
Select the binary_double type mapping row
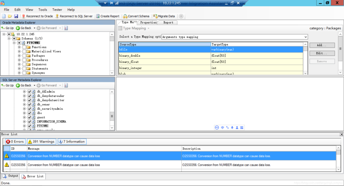pos(164,56)
